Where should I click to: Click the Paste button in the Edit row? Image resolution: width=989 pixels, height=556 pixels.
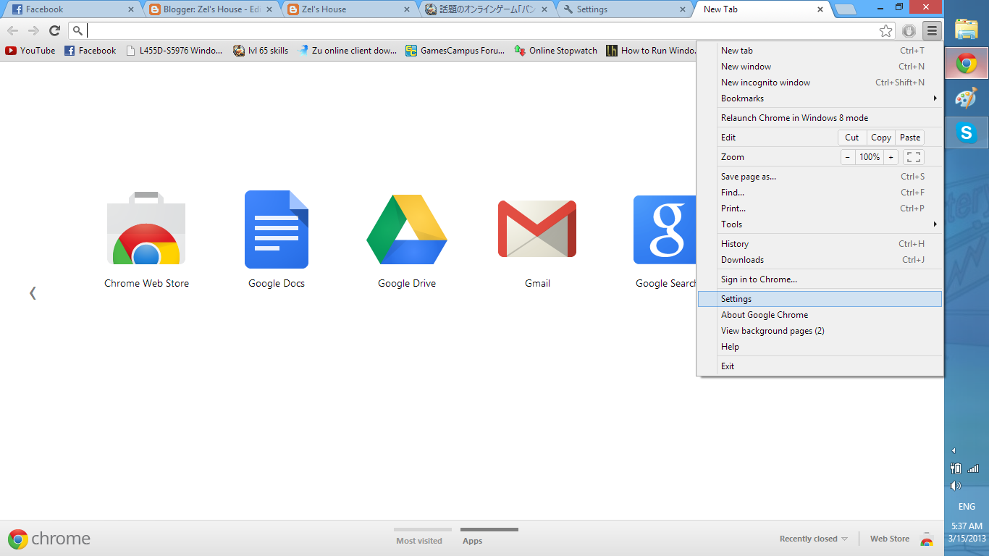click(x=910, y=138)
